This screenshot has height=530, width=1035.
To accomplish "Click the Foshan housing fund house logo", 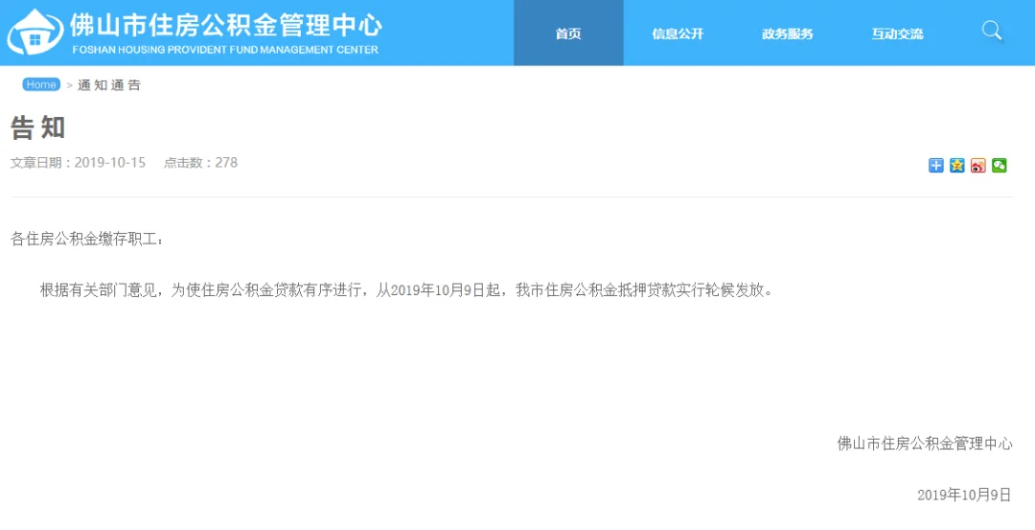I will [35, 32].
